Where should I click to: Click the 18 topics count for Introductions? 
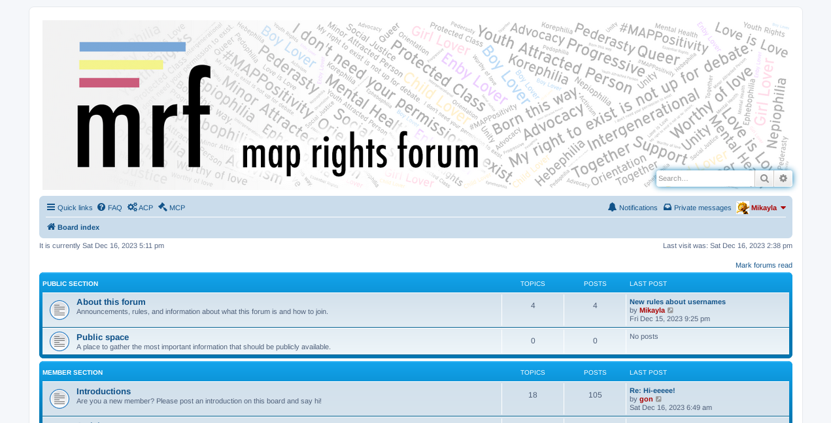(x=533, y=395)
